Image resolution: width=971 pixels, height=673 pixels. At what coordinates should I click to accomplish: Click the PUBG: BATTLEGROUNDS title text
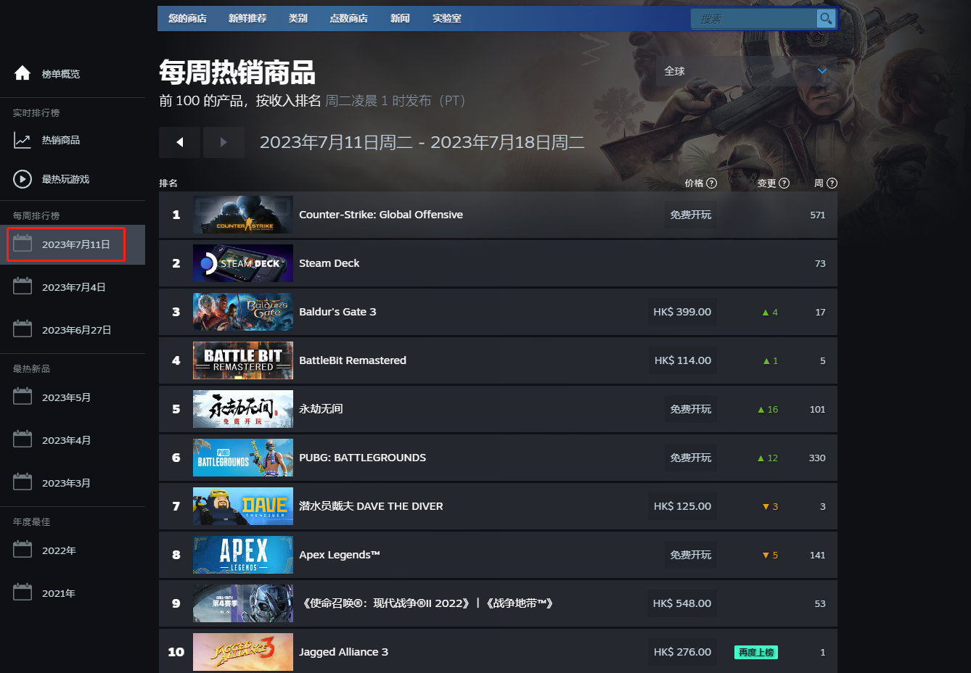click(362, 458)
